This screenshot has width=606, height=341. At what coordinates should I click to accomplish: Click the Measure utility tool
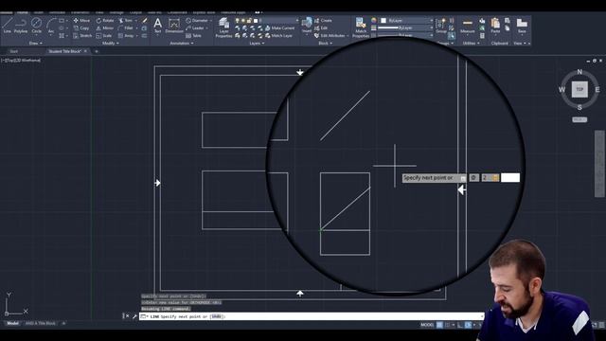coord(467,26)
